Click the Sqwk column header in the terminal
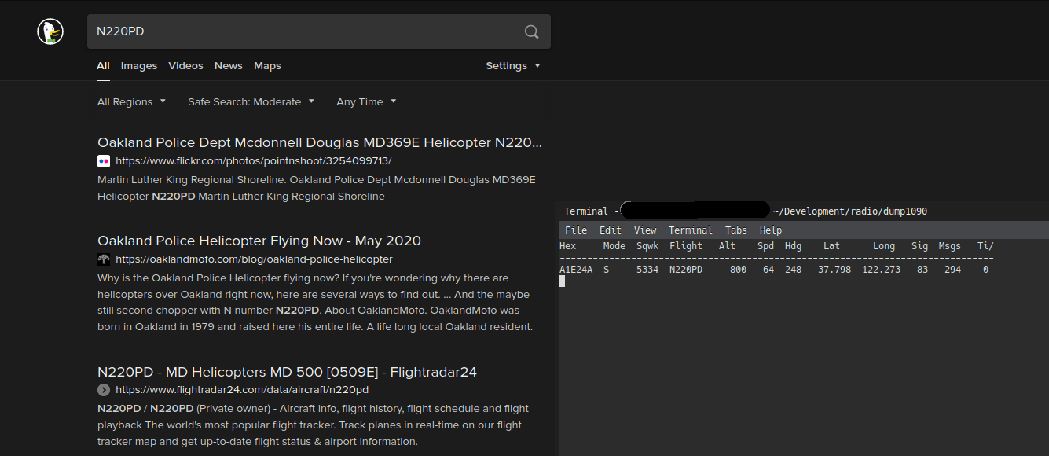This screenshot has height=456, width=1049. click(x=647, y=246)
